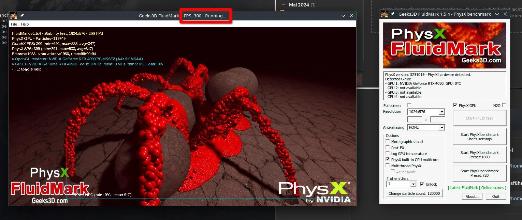
Task: Click the chevron-down button in the PhysX benchmark title bar
Action: pos(497,14)
